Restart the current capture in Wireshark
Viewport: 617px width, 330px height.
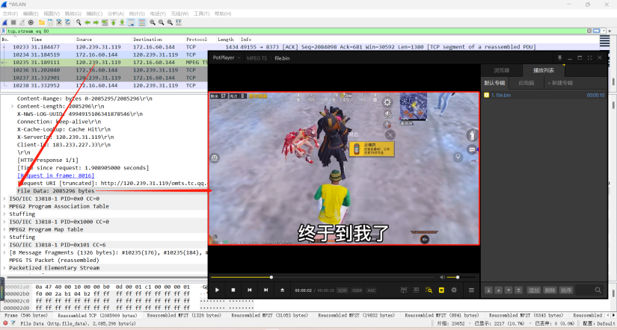coord(22,22)
